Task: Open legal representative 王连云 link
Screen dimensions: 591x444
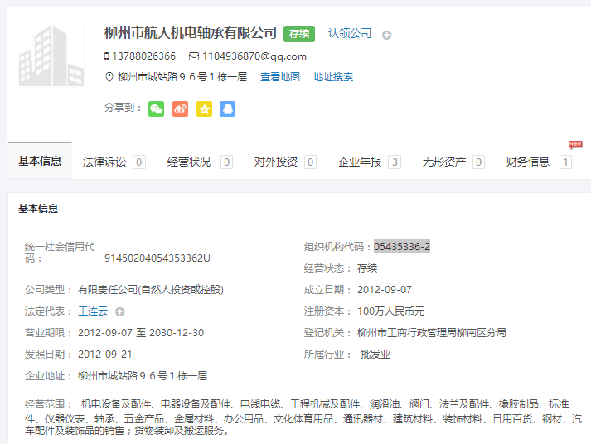Action: (x=93, y=311)
